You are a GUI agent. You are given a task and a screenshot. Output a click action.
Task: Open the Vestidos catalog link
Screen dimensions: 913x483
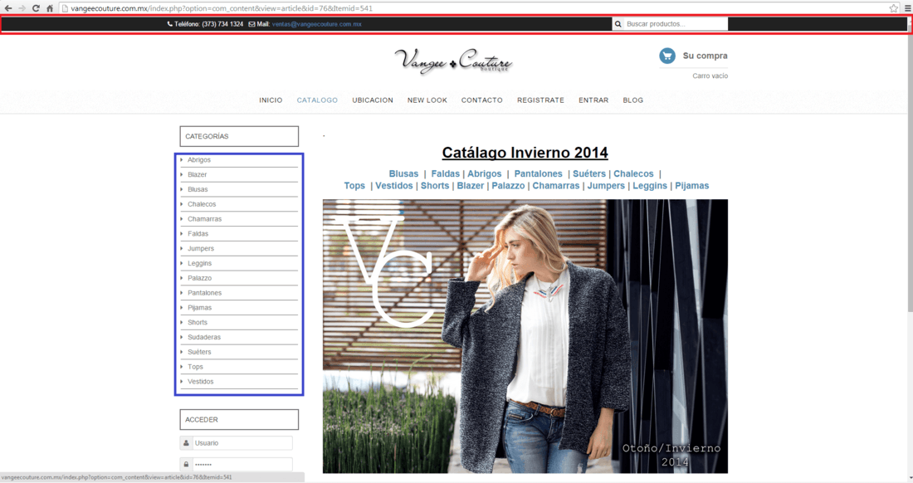pyautogui.click(x=394, y=186)
